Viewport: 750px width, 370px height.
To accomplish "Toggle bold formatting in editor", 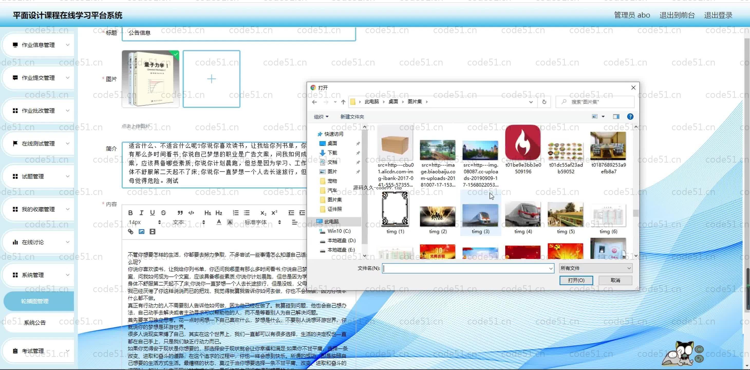I will (130, 213).
